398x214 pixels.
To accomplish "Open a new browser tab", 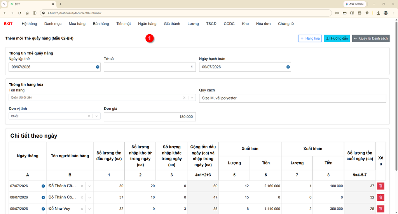I will (60, 4).
